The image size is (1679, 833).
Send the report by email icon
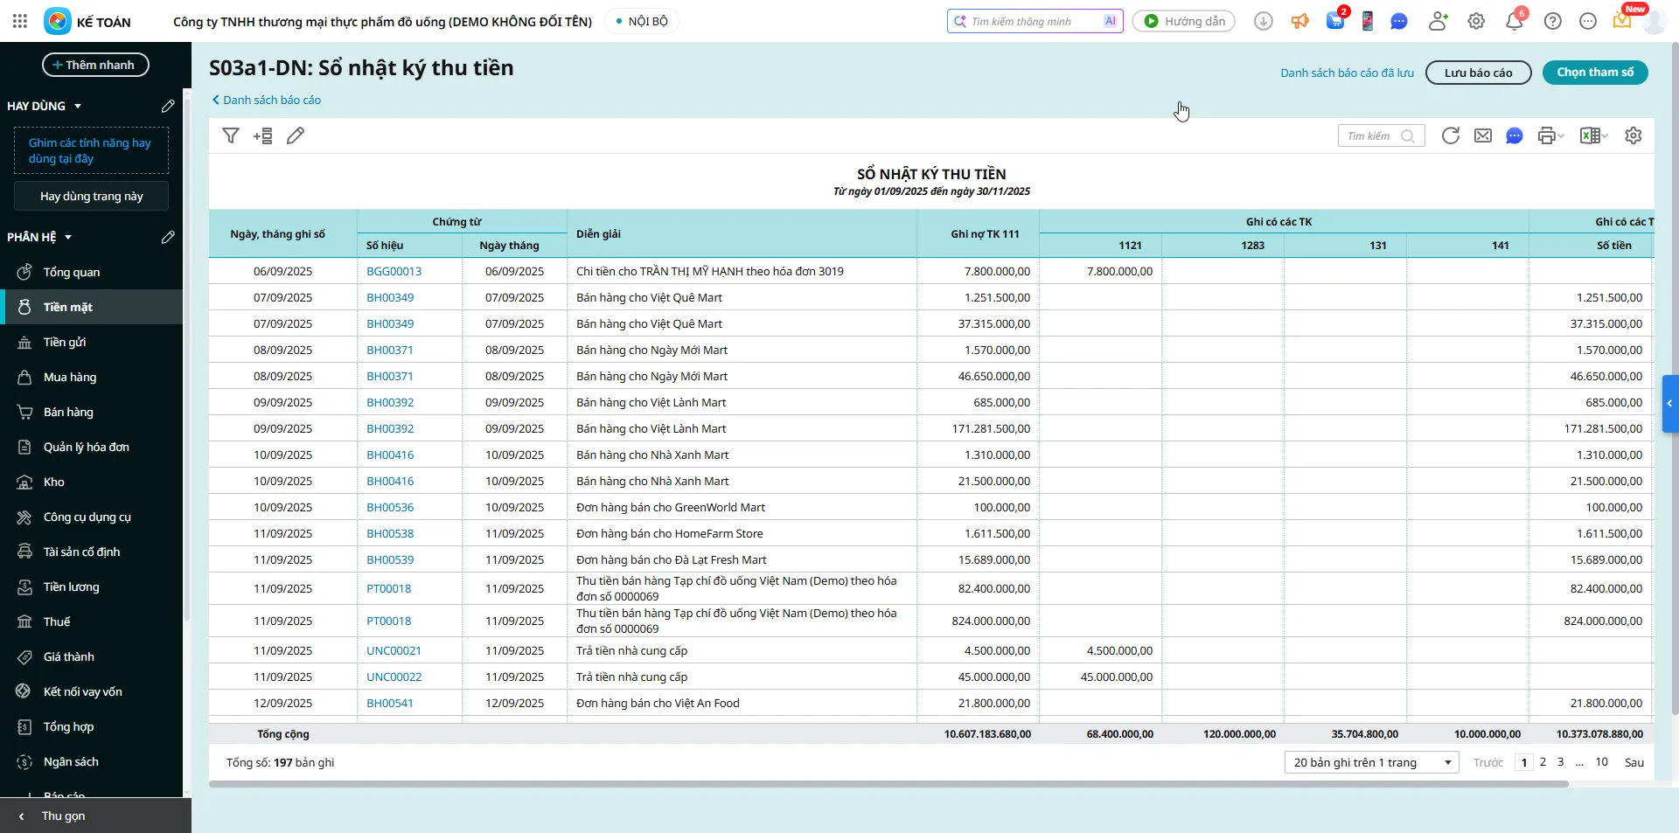[1483, 135]
